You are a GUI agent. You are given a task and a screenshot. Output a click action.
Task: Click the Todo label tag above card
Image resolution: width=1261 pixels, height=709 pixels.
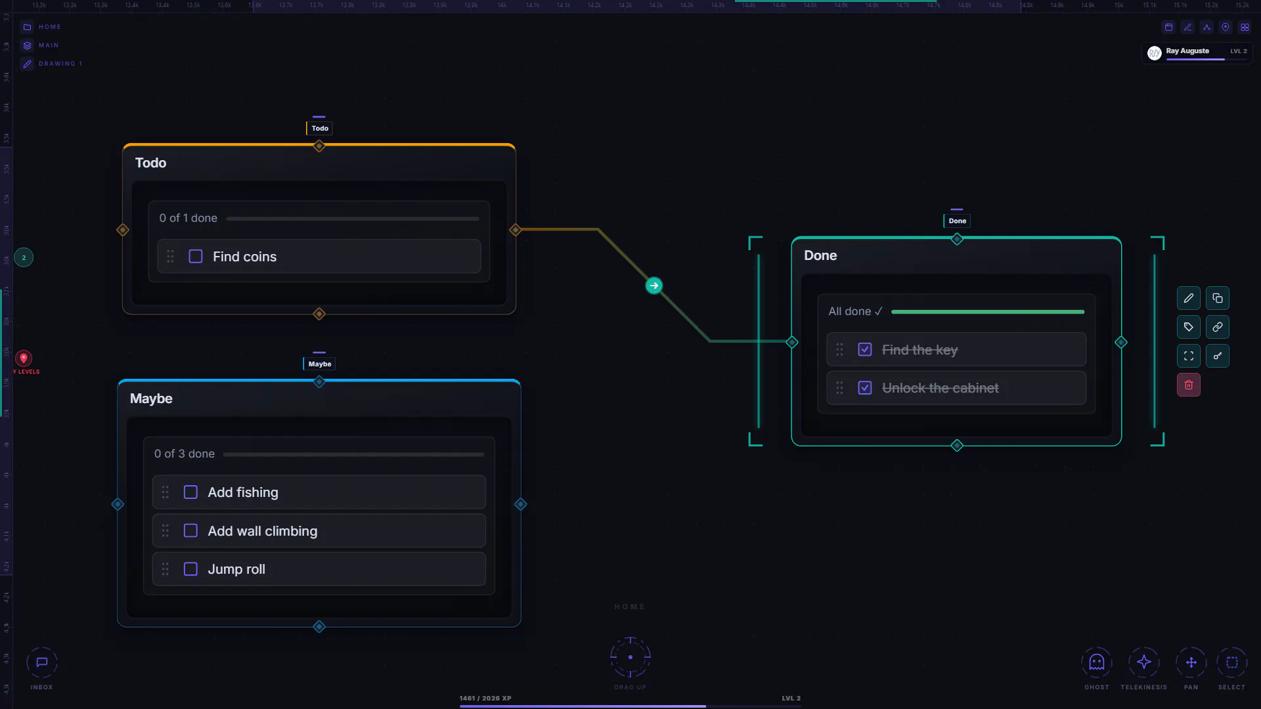coord(320,128)
